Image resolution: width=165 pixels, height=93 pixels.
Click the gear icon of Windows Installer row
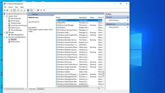[57, 72]
